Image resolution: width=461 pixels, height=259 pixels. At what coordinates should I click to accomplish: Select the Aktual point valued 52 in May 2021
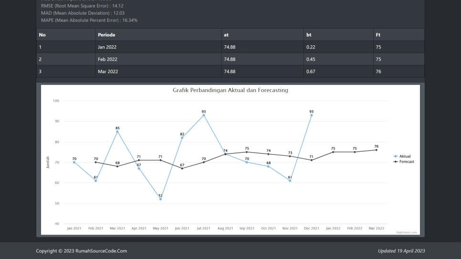(160, 199)
